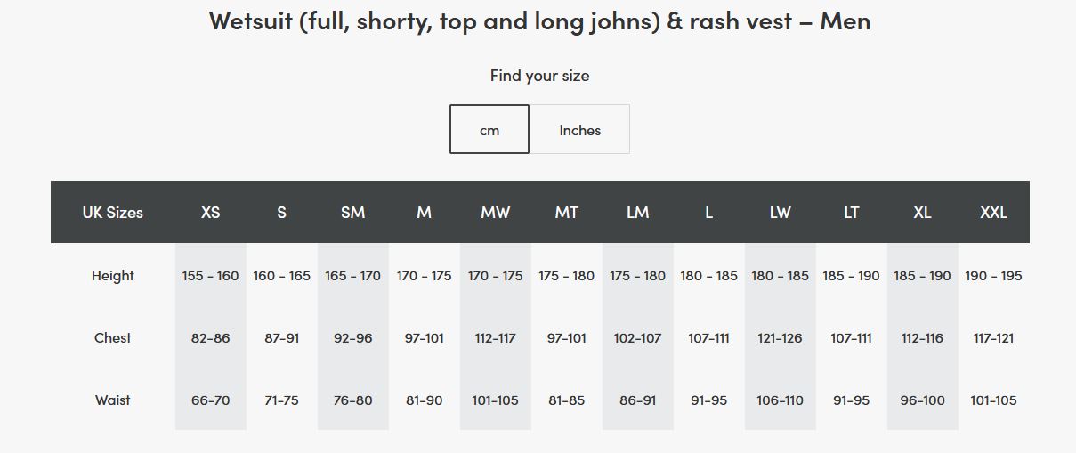This screenshot has height=453, width=1076.
Task: Select the MW size column header
Action: [495, 213]
